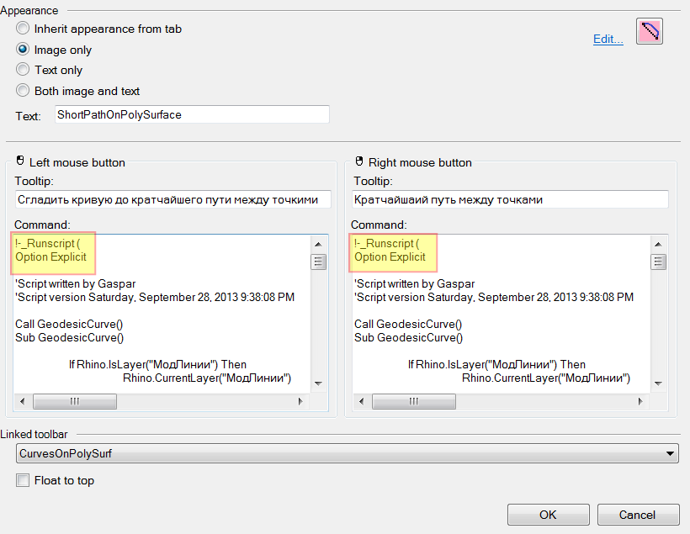Choose the Text only option
690x534 pixels.
[23, 70]
